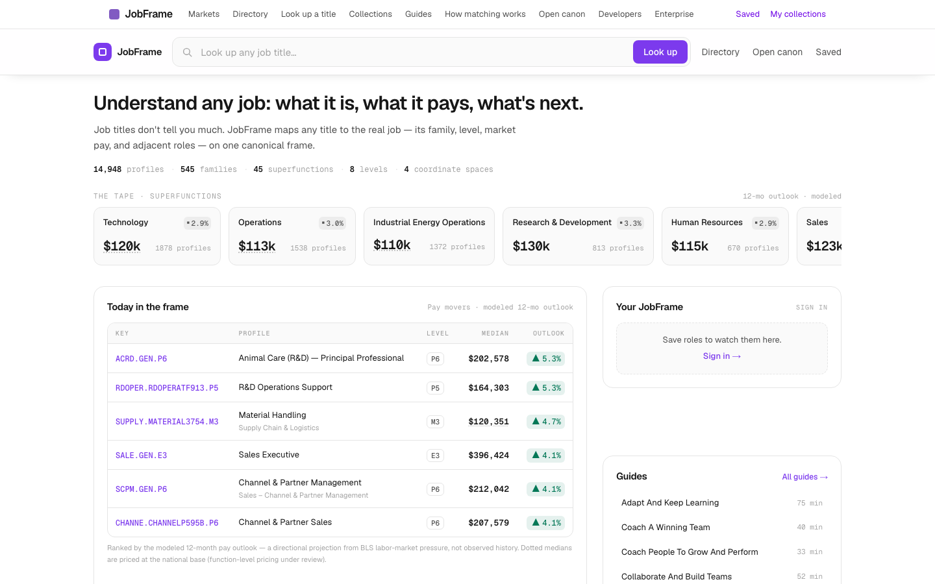Click median $202,578
Viewport: 935px width, 584px height.
pyautogui.click(x=489, y=359)
